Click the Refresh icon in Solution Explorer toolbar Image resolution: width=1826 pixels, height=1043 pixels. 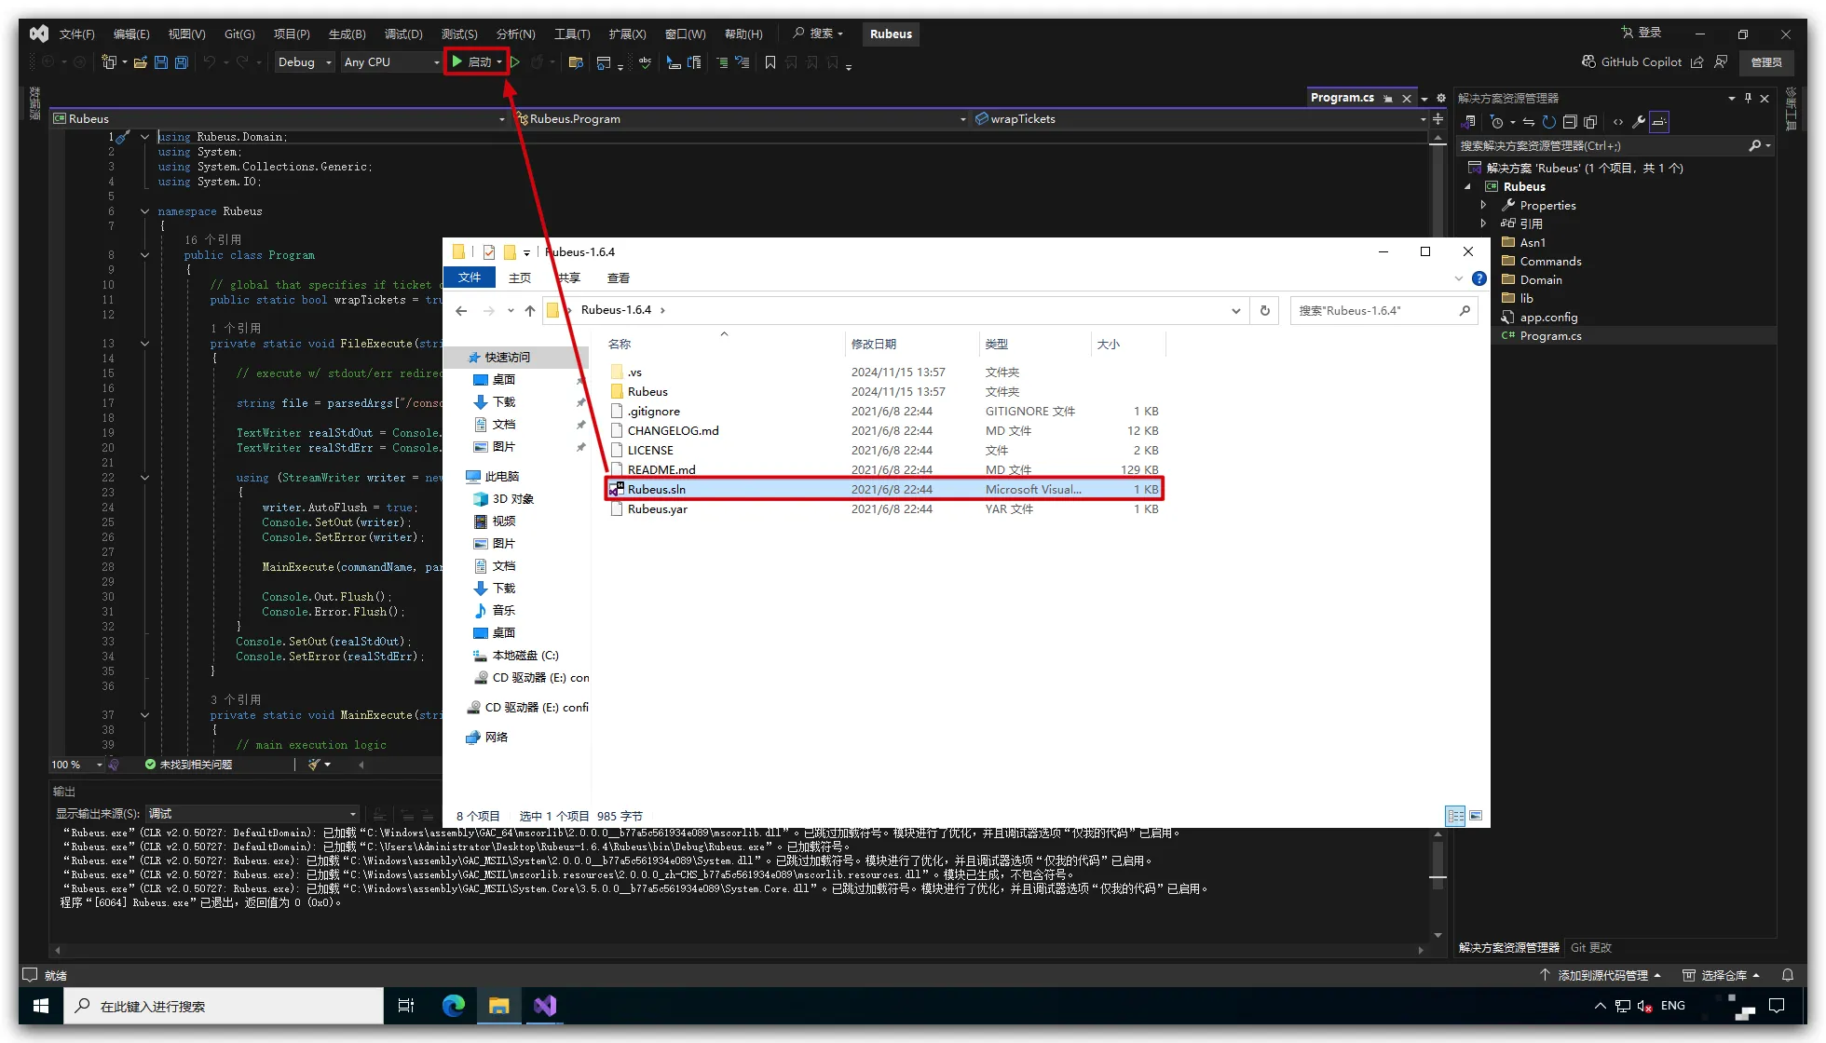pos(1549,122)
